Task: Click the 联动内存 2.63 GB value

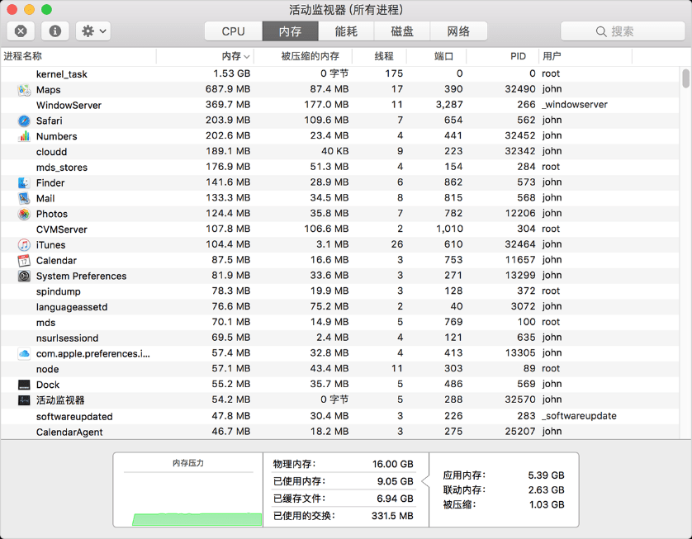Action: click(547, 489)
